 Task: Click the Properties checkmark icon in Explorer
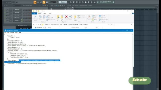click(x=89, y=17)
